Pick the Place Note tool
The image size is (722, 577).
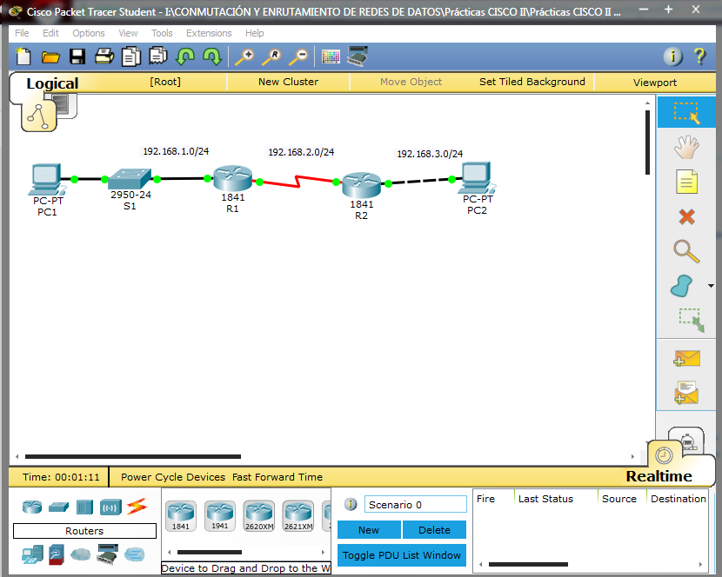pos(686,182)
